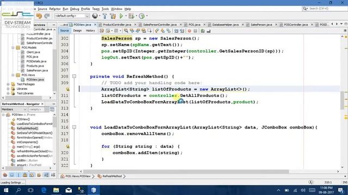The image size is (348, 195).
Task: Click the Next Bookmark editor icon
Action: coord(163,31)
